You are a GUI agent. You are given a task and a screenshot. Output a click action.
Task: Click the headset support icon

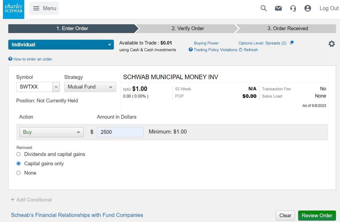click(x=293, y=8)
